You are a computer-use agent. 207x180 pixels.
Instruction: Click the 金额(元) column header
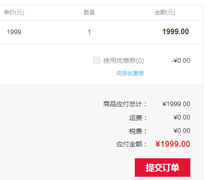pos(165,12)
